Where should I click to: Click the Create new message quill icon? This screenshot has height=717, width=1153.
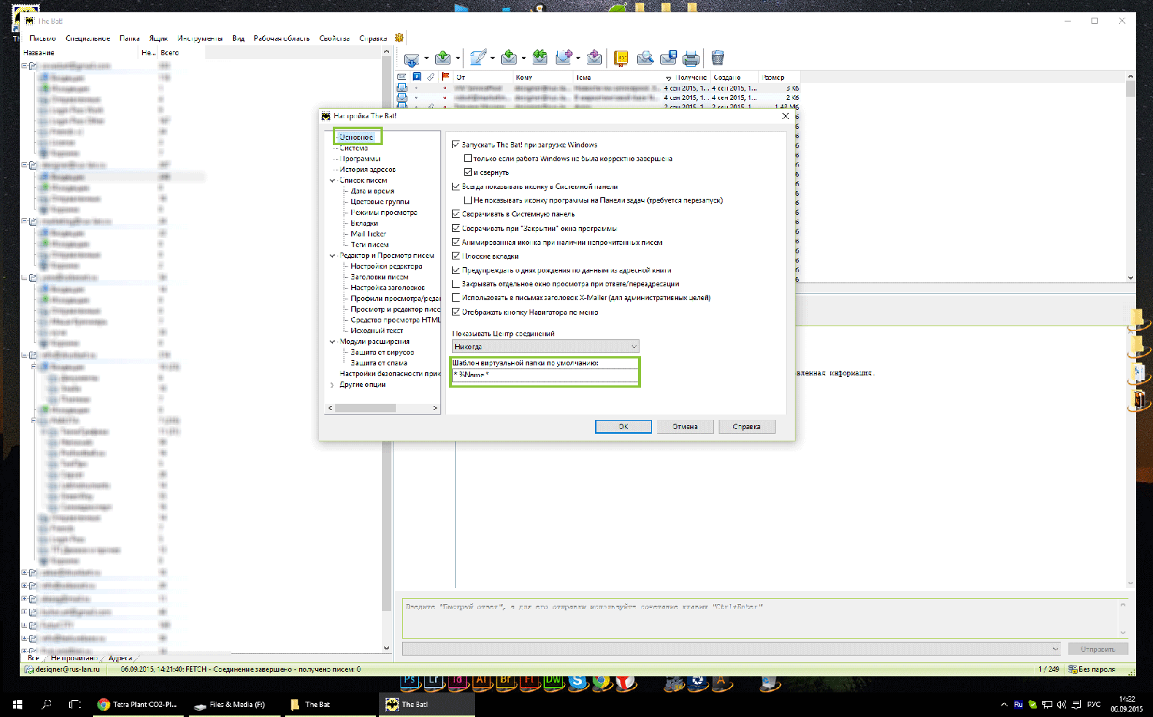[x=478, y=58]
